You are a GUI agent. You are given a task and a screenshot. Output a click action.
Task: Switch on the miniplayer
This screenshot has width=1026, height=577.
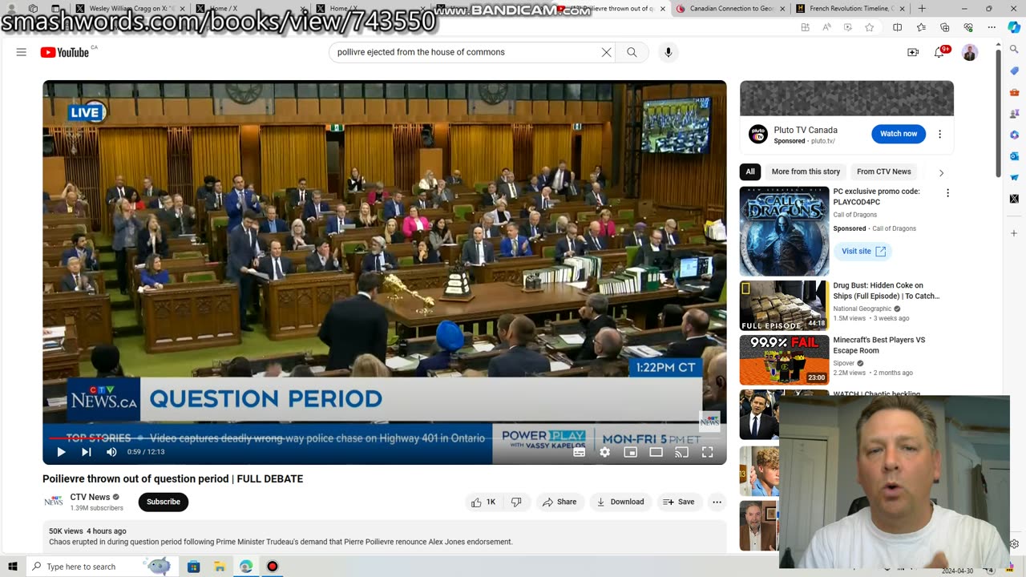pyautogui.click(x=630, y=452)
